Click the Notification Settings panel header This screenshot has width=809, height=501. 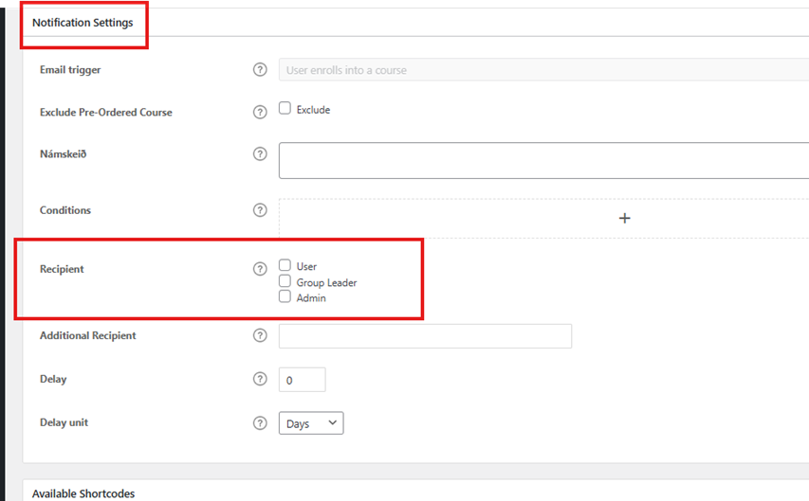click(x=83, y=22)
